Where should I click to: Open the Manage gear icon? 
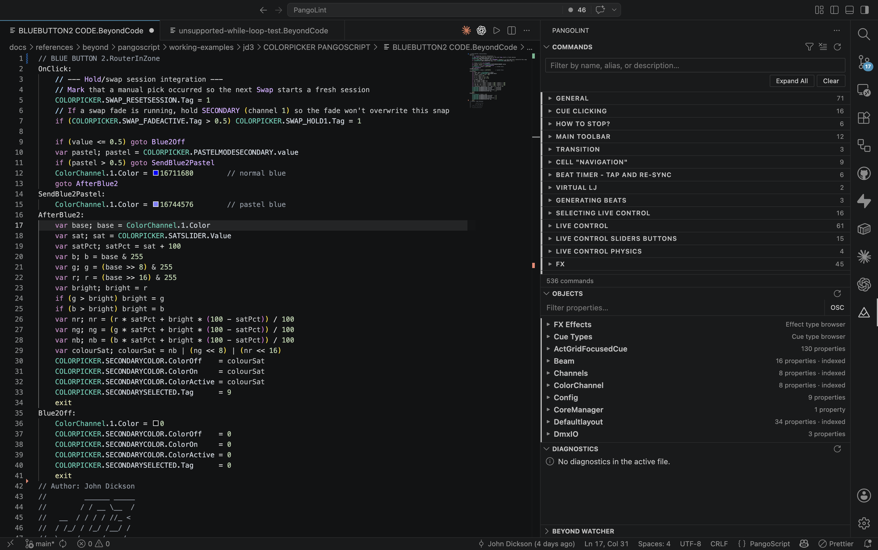(x=864, y=523)
